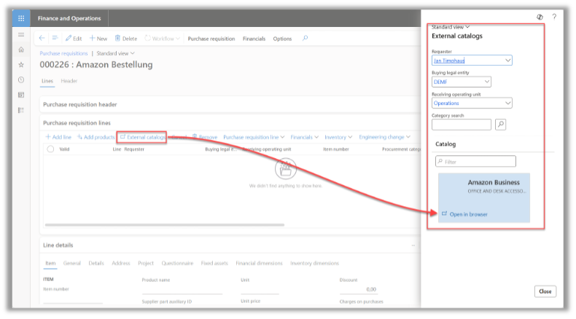The image size is (576, 319).
Task: Click the catalog Filter box
Action: [475, 162]
